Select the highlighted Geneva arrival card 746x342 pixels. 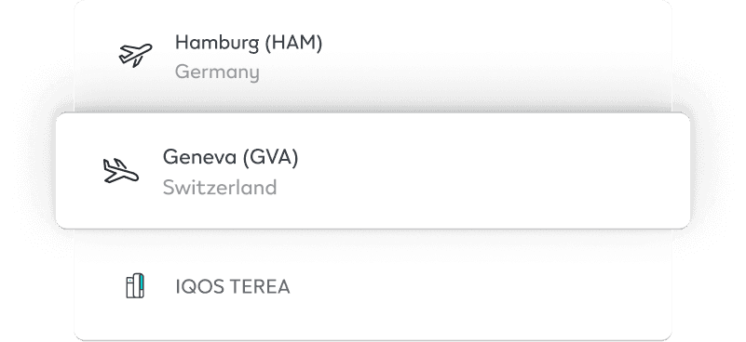[373, 171]
